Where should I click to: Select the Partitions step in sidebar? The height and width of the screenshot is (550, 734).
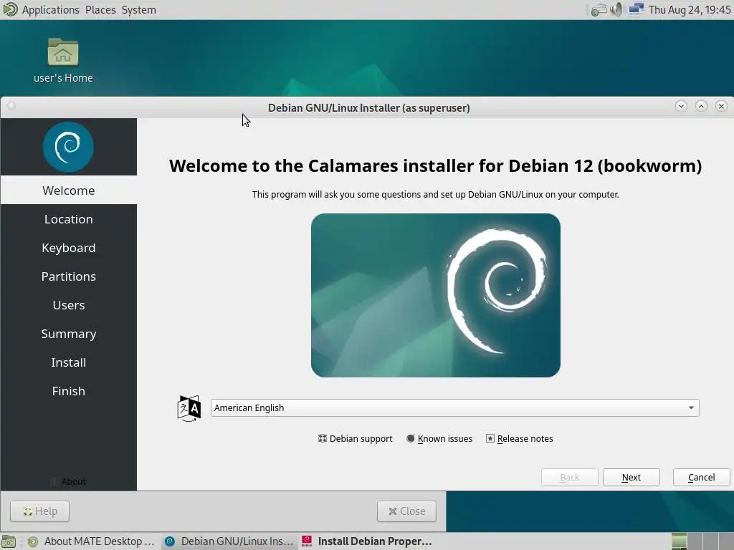click(68, 276)
